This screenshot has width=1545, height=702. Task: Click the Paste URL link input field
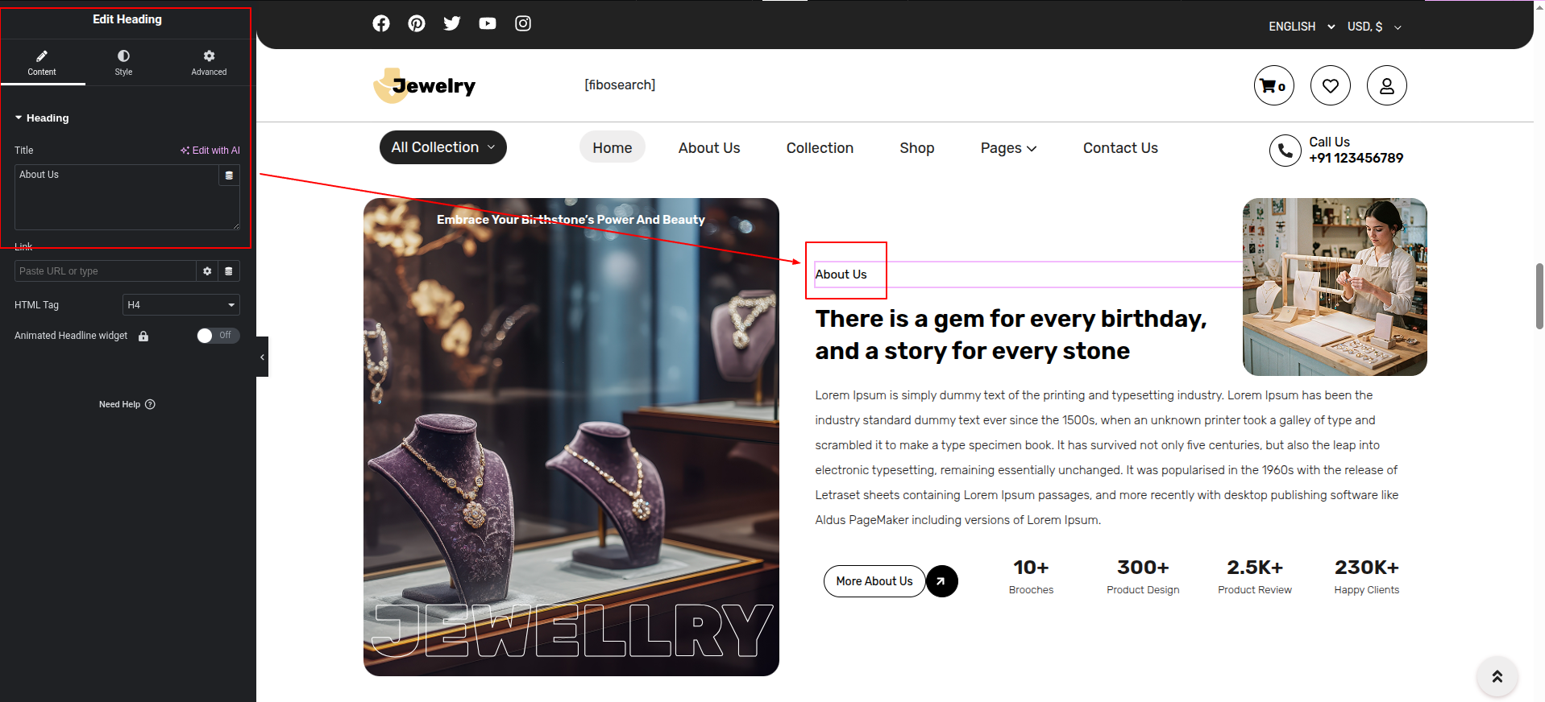pos(105,271)
